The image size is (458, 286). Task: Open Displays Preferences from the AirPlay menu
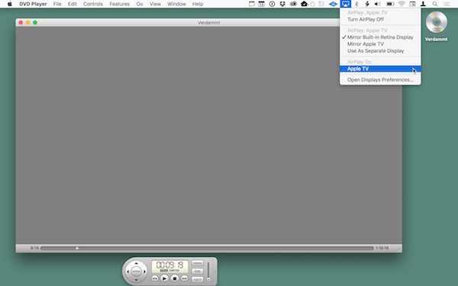coord(380,79)
